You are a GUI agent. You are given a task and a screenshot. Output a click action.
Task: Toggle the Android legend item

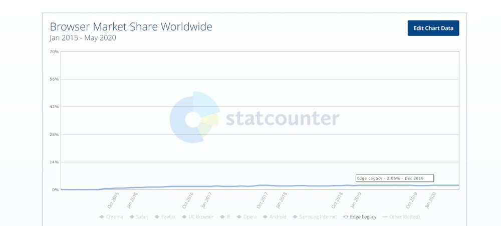(274, 217)
